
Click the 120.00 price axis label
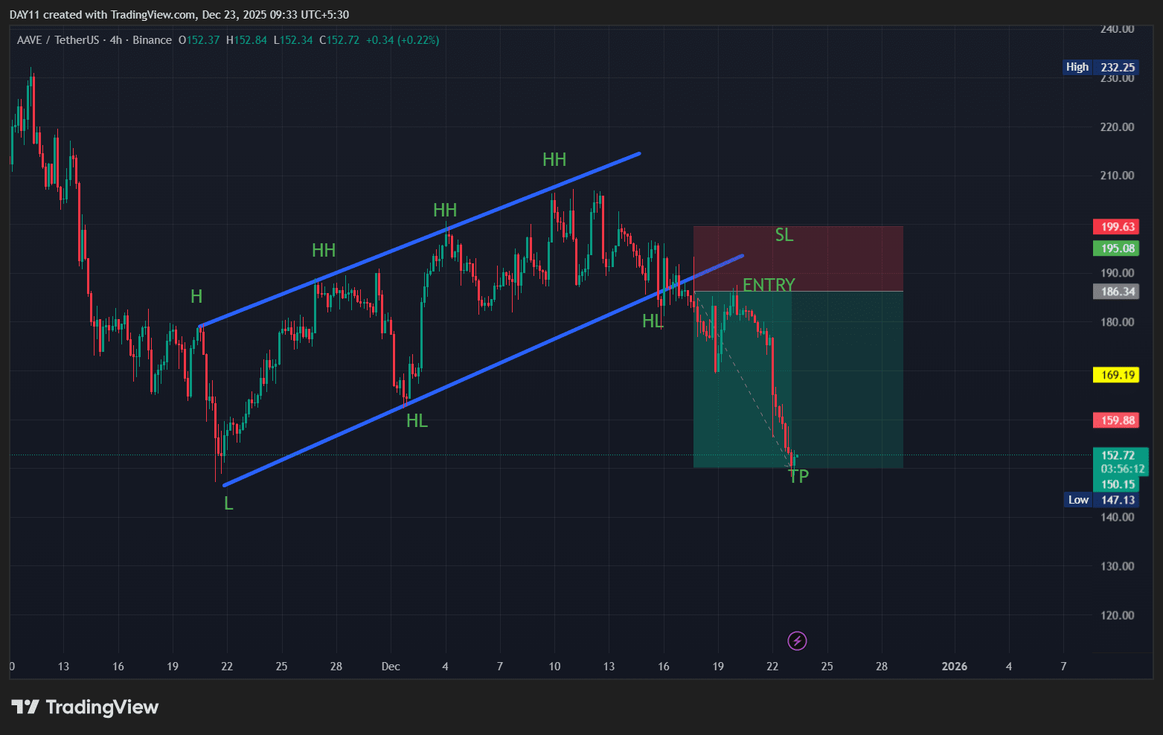coord(1117,615)
